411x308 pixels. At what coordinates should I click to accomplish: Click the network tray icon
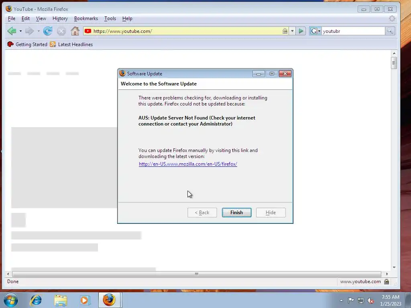coord(361,300)
